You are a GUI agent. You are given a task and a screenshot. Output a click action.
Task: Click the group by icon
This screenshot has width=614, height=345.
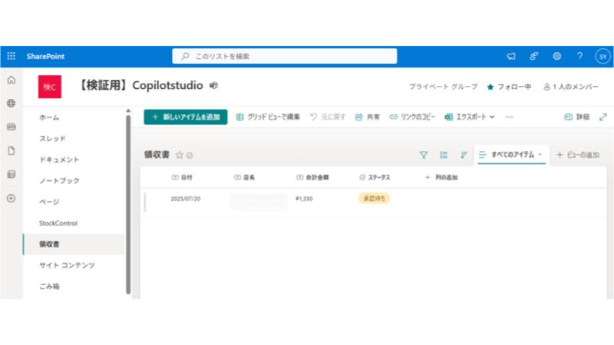pos(444,155)
